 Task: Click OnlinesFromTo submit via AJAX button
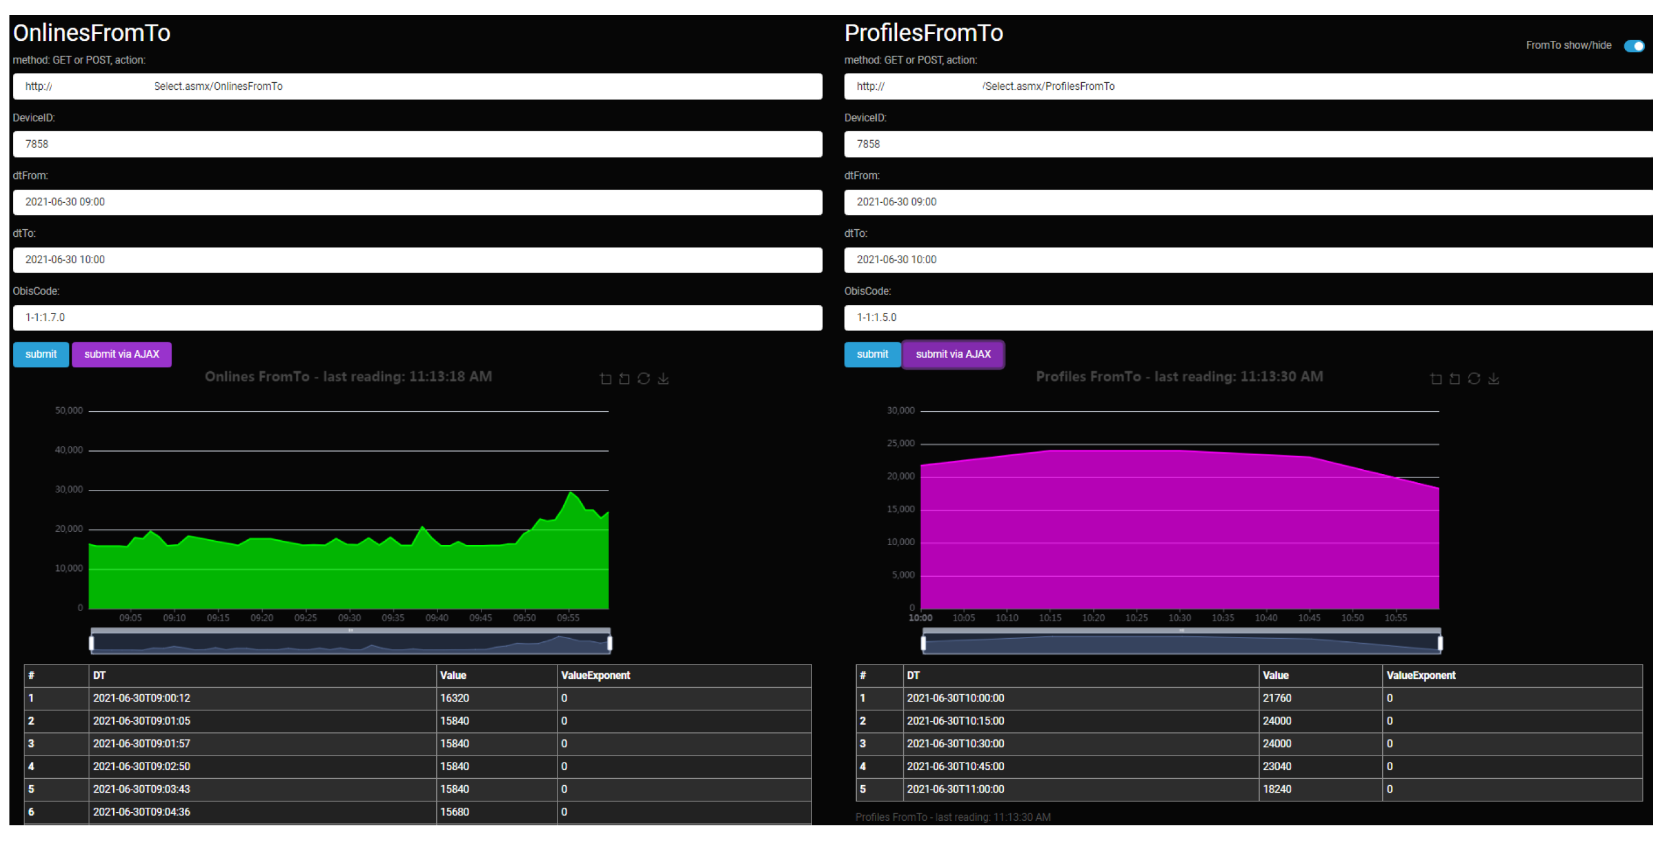click(x=122, y=354)
